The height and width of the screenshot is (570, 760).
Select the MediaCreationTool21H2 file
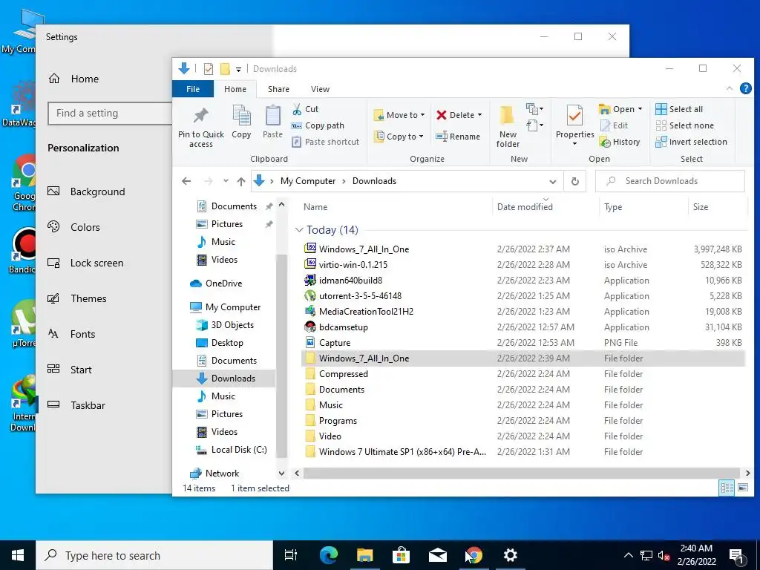pyautogui.click(x=522, y=312)
